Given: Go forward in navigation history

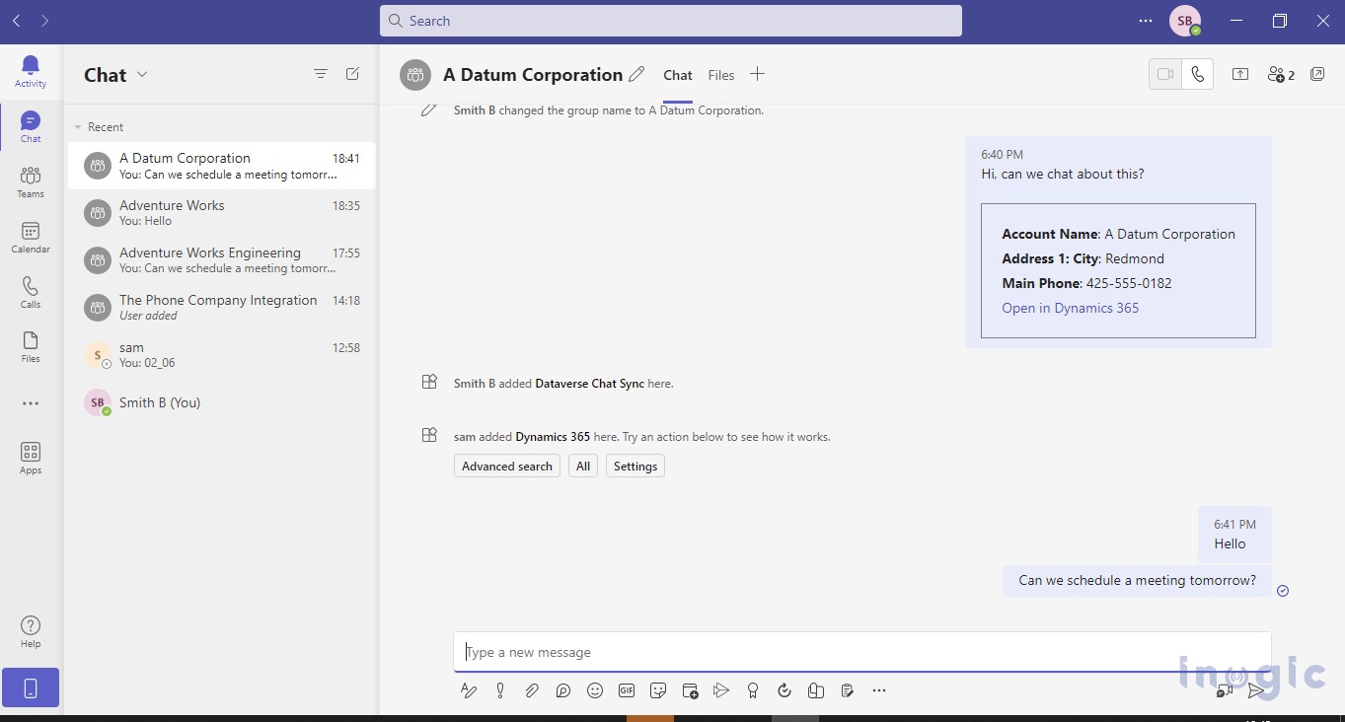Looking at the screenshot, I should click(x=45, y=21).
